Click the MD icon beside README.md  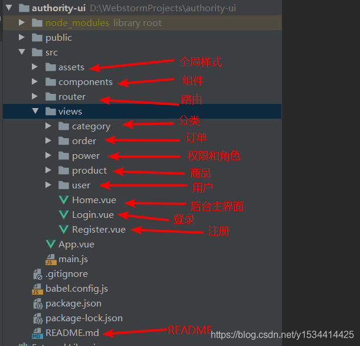[37, 334]
